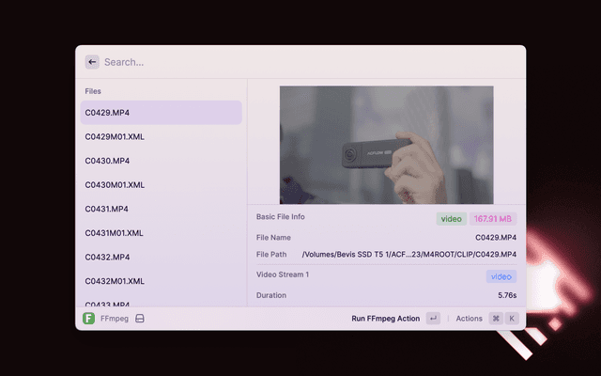The image size is (601, 376).
Task: Highlight the C0432.MP4 file
Action: tap(159, 257)
